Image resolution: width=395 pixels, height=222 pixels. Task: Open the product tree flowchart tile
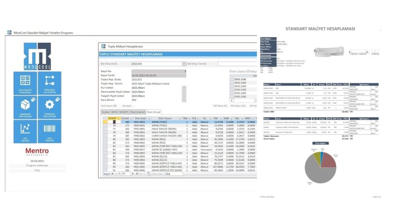[50, 83]
